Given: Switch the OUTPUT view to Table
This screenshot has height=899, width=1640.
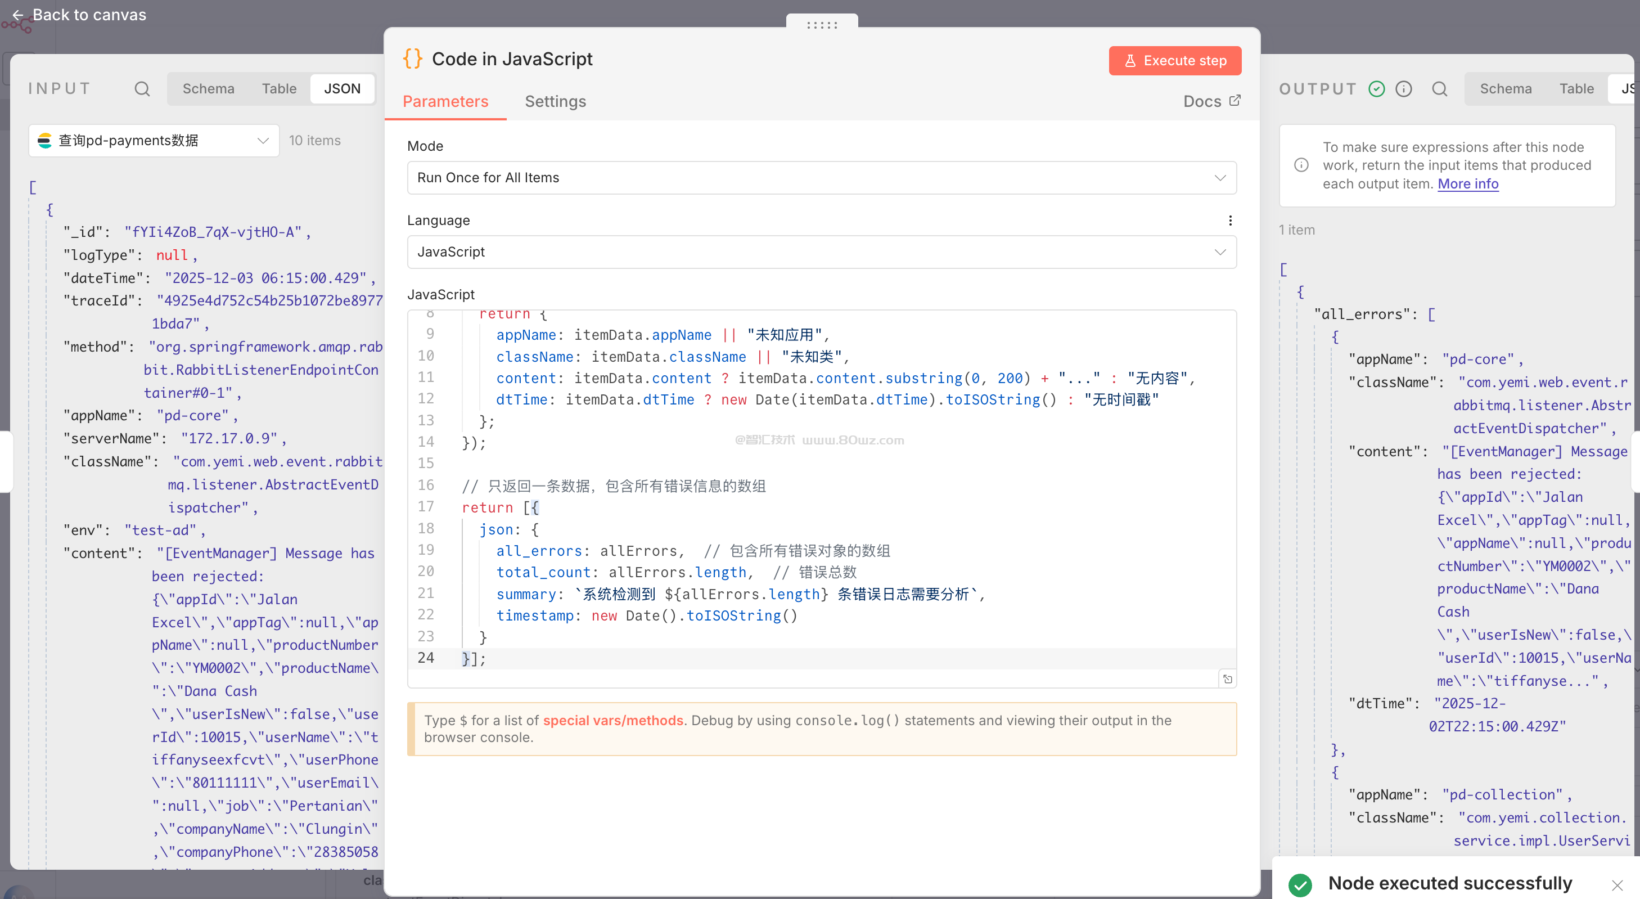Looking at the screenshot, I should [1576, 89].
